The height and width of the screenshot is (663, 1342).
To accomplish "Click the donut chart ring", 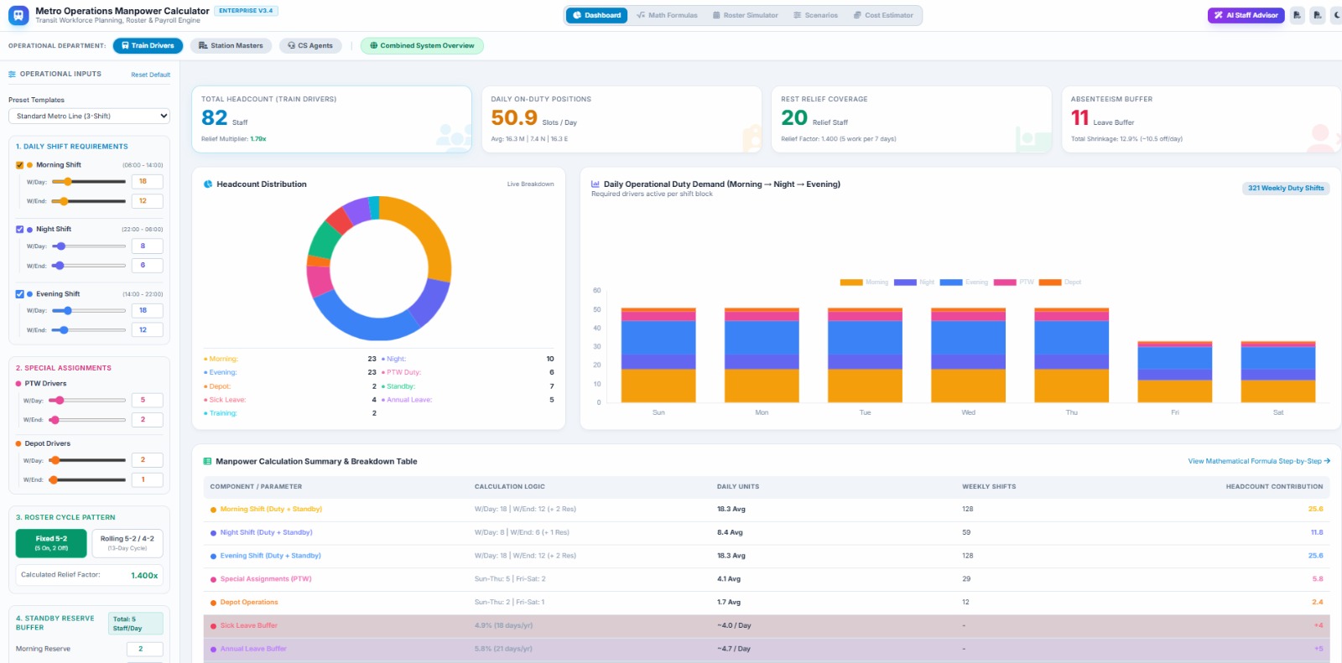I will tap(379, 268).
